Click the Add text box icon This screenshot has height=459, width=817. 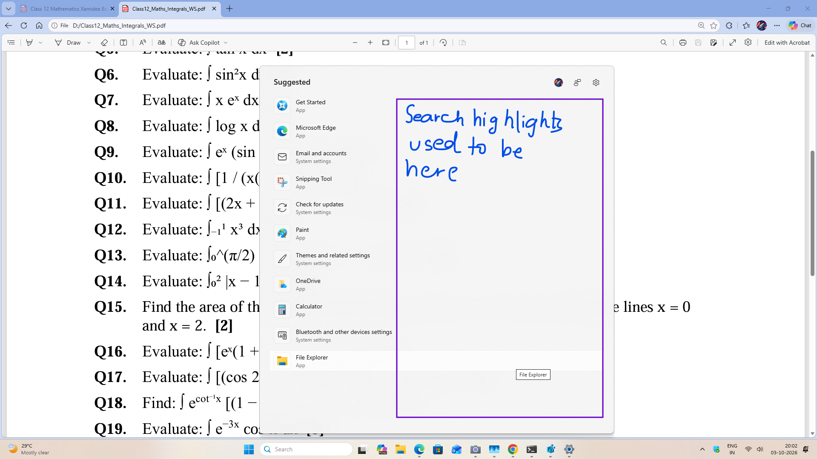[123, 43]
